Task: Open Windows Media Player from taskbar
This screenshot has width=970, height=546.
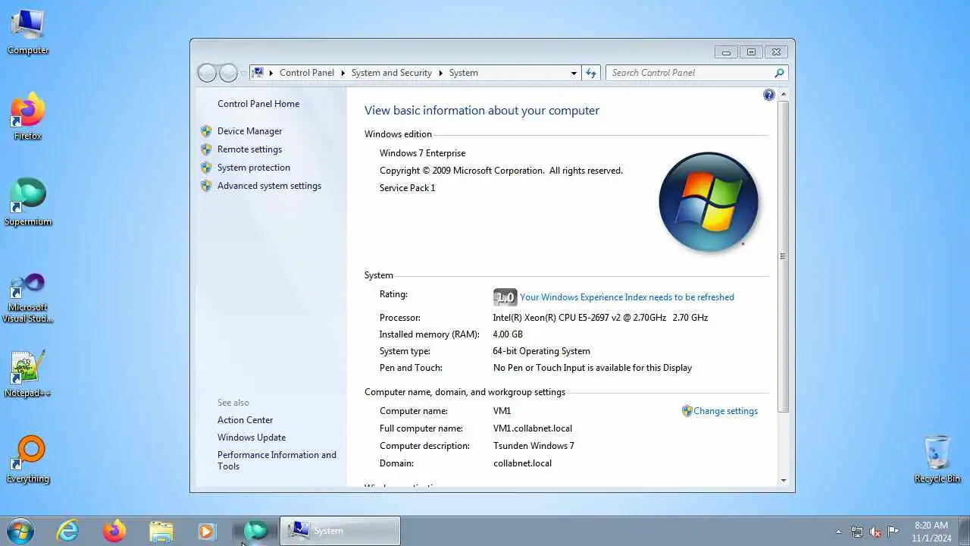Action: 207,531
